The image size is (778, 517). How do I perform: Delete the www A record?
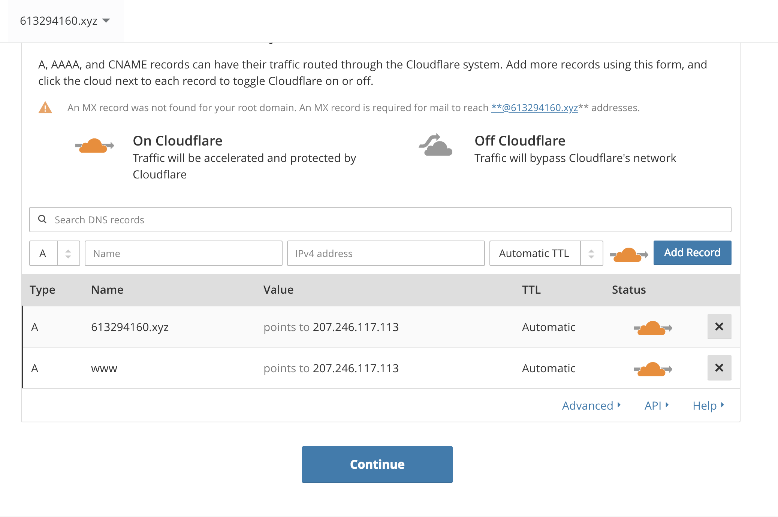(719, 368)
